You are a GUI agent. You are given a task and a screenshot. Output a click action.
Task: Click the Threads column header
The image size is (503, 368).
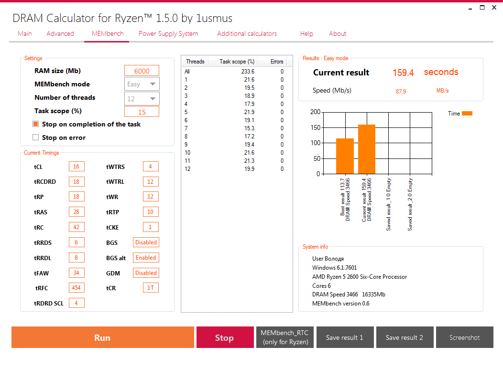coord(195,62)
